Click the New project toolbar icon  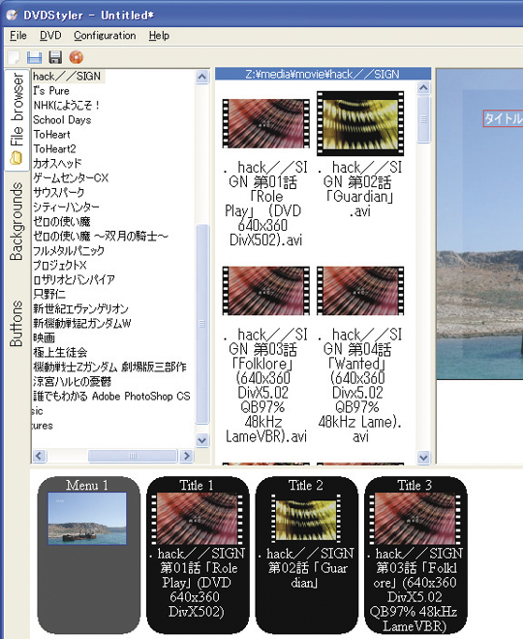coord(14,57)
